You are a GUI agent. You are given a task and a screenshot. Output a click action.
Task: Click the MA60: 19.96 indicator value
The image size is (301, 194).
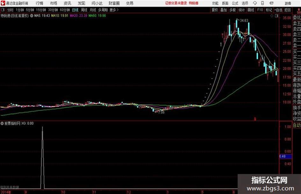coord(97,16)
